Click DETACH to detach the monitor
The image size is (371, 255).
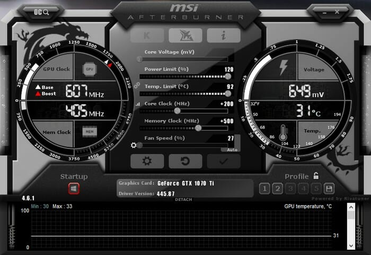(183, 199)
